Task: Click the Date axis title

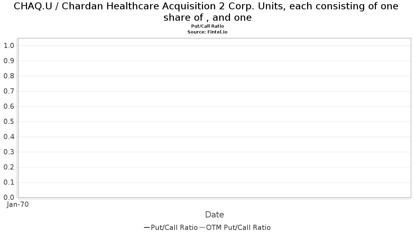Action: click(214, 215)
